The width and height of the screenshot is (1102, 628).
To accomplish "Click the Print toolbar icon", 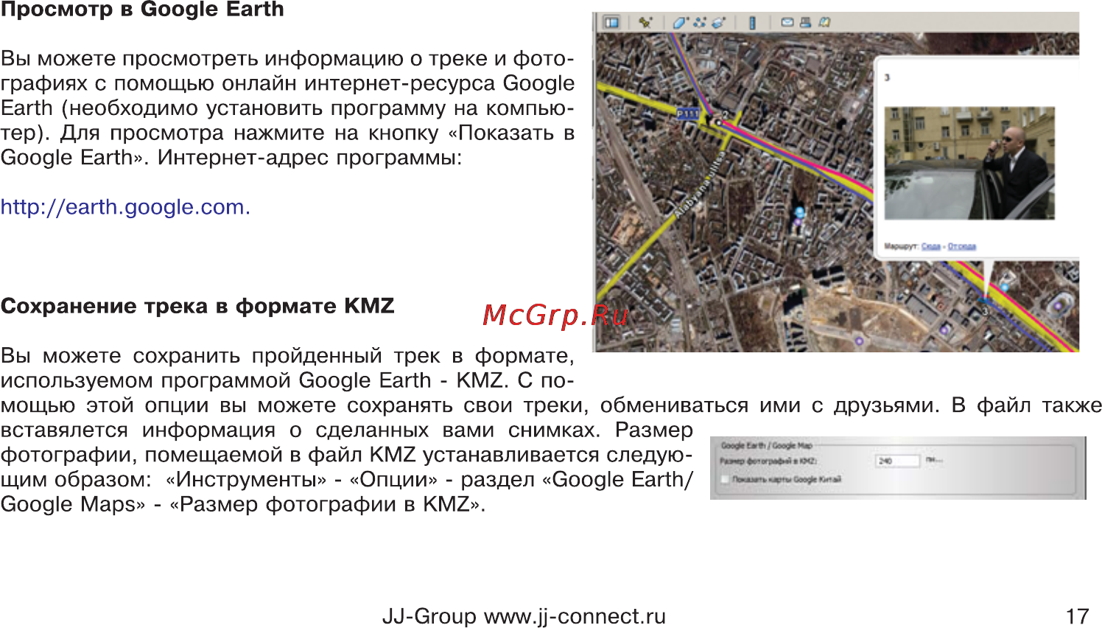I will (805, 22).
